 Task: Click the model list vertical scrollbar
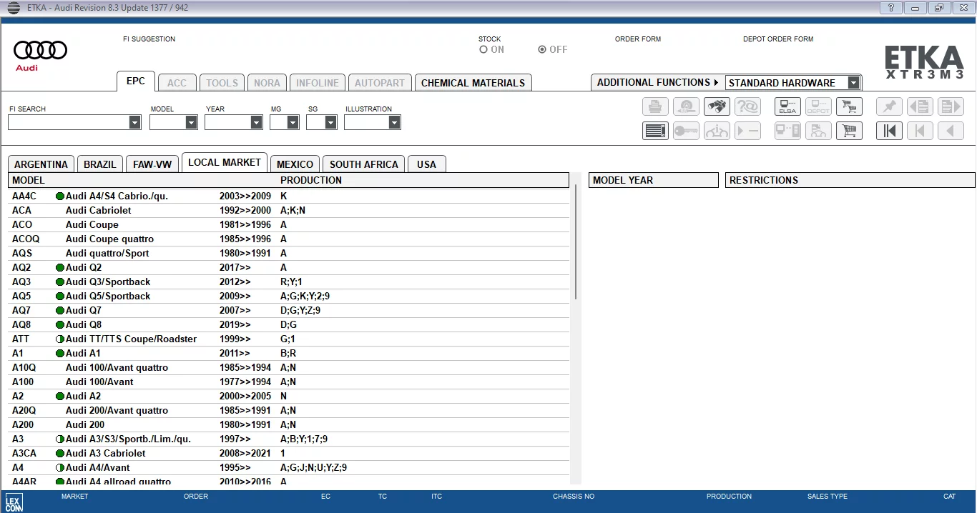(x=576, y=243)
